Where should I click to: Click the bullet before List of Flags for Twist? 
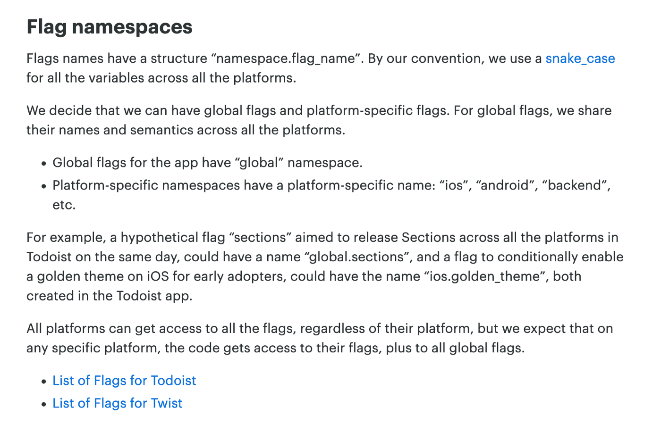44,404
